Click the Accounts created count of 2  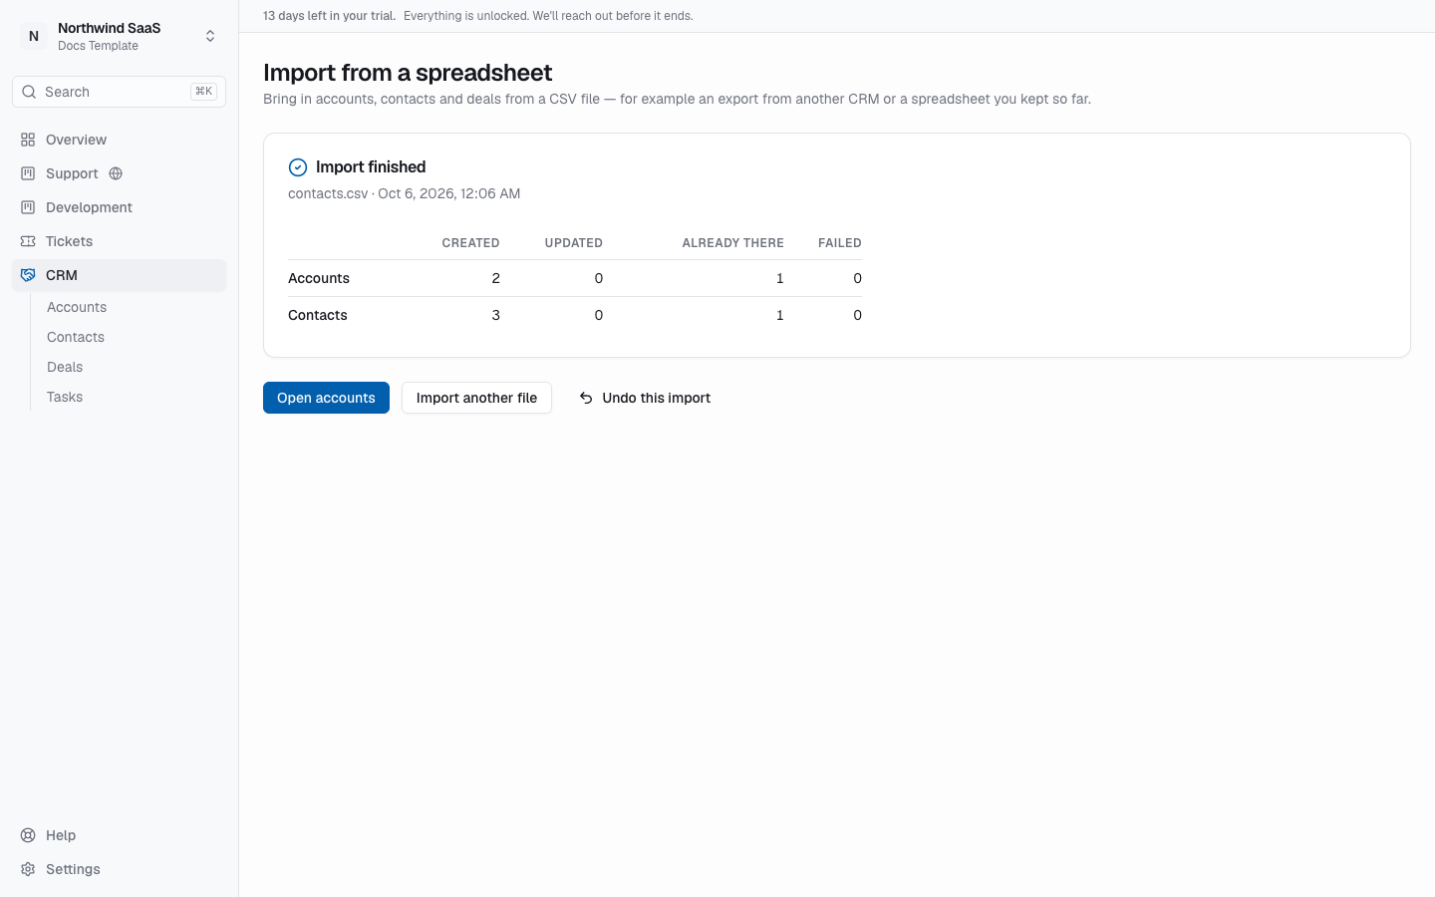tap(495, 278)
